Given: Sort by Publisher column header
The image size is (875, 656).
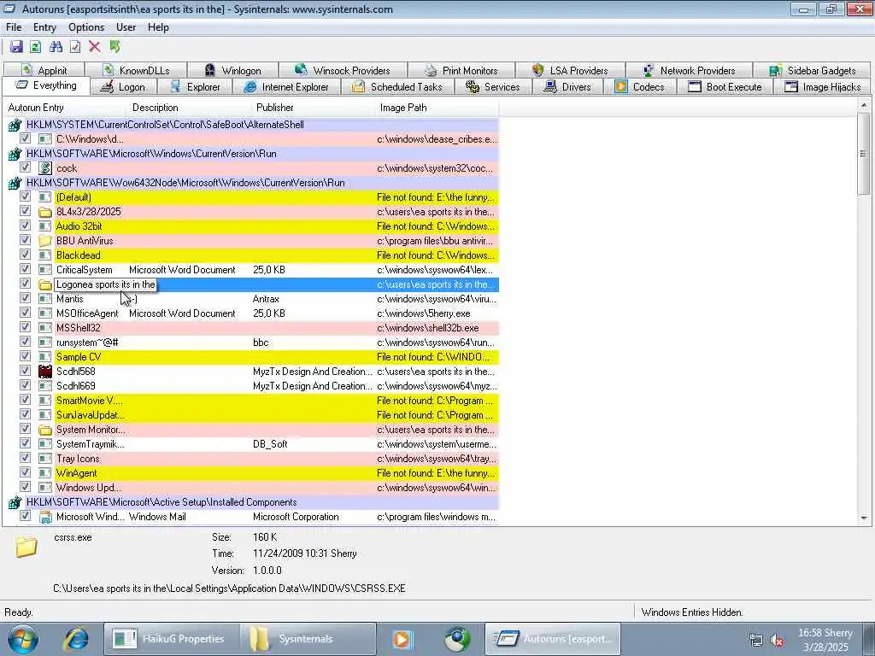Looking at the screenshot, I should (x=314, y=108).
